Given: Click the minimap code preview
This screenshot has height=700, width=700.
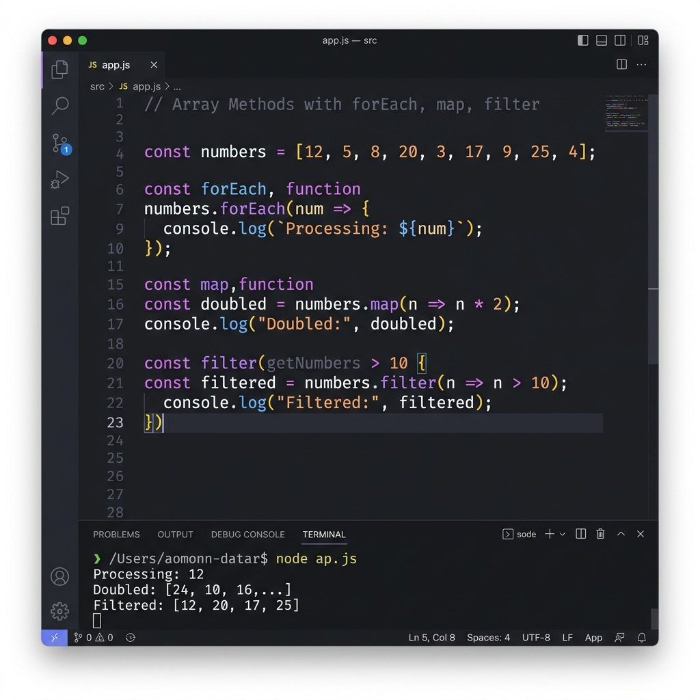Looking at the screenshot, I should (626, 113).
